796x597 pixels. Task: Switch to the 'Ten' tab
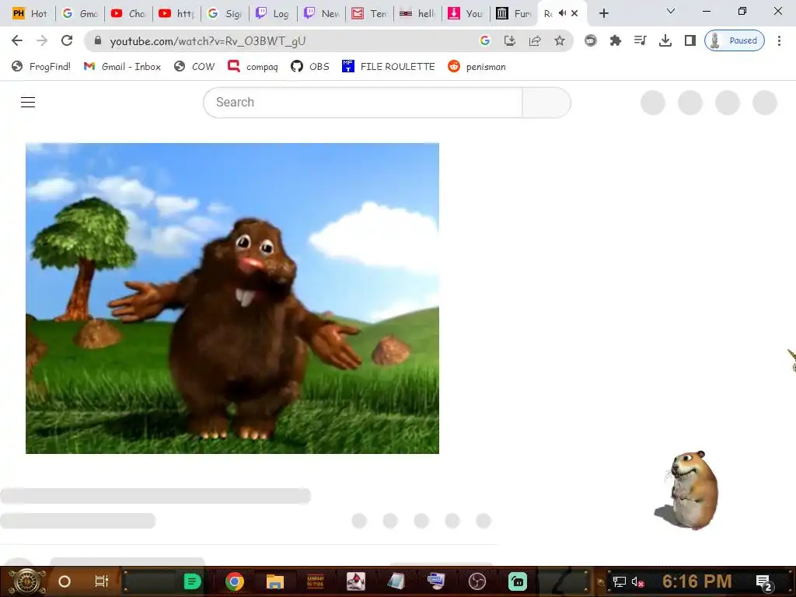tap(369, 14)
